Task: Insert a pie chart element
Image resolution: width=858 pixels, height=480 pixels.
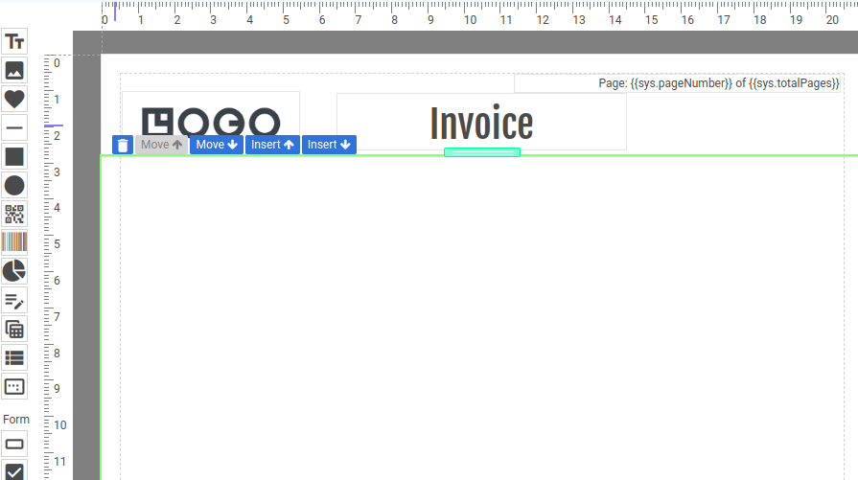Action: pyautogui.click(x=14, y=271)
